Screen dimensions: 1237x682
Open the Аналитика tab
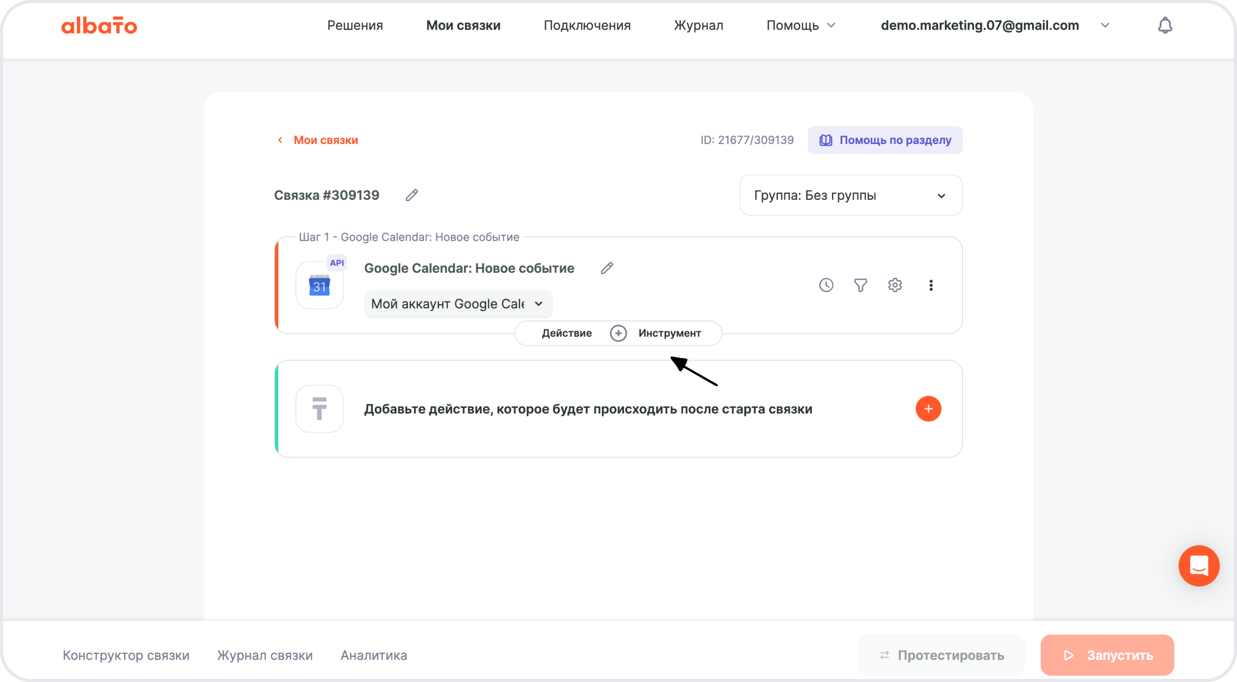(374, 655)
